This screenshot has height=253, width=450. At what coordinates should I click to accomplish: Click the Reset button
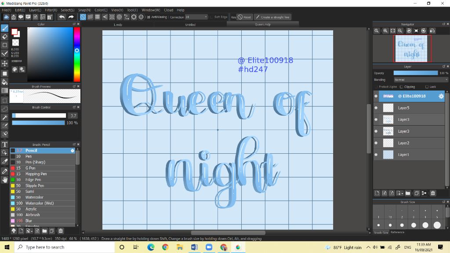click(244, 17)
